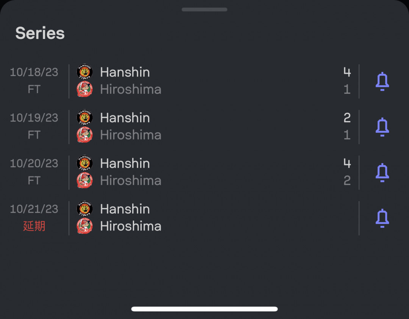The height and width of the screenshot is (319, 409).
Task: Tap Hiroshima Carp logo in 10/21/23 match
Action: point(84,226)
